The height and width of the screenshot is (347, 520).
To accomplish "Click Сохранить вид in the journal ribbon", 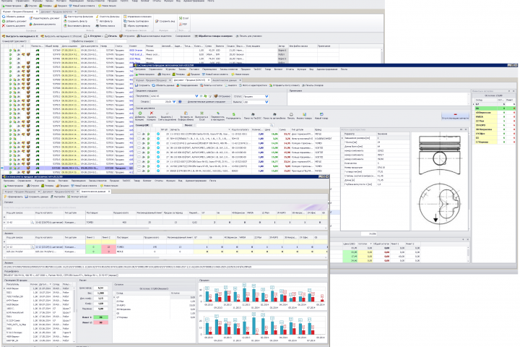I will click(165, 21).
